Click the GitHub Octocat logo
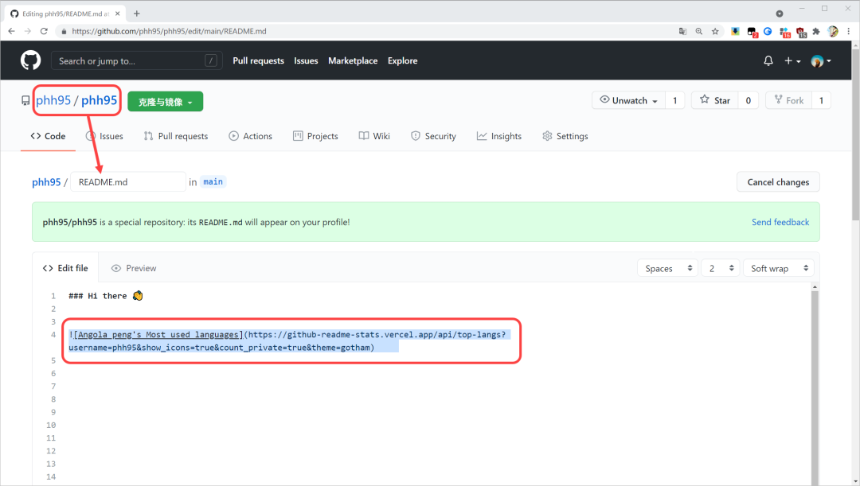 (31, 60)
